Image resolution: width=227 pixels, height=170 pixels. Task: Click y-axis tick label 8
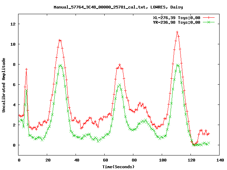pos(14,64)
